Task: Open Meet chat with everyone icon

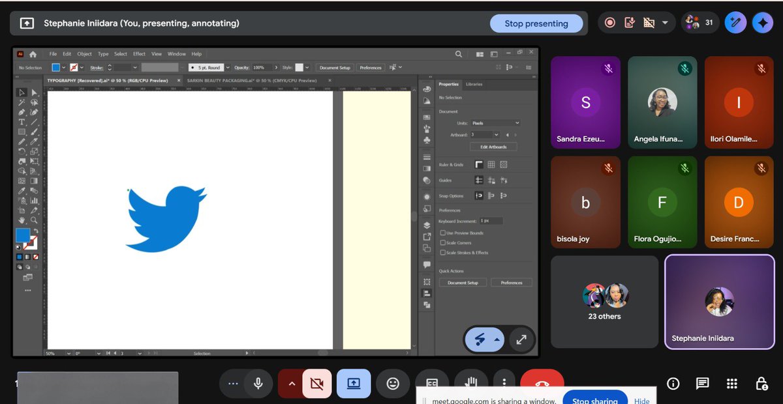Action: (702, 383)
